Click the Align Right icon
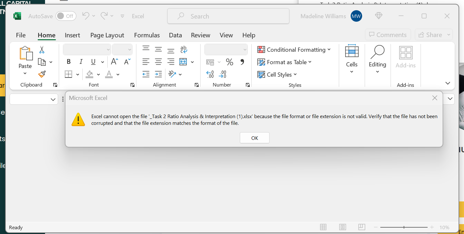 pyautogui.click(x=171, y=62)
